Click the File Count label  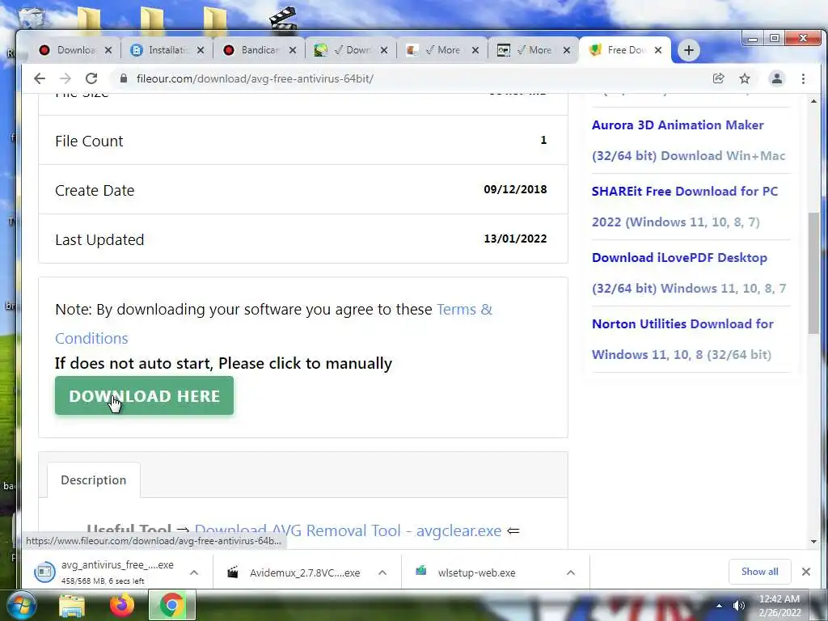coord(89,141)
